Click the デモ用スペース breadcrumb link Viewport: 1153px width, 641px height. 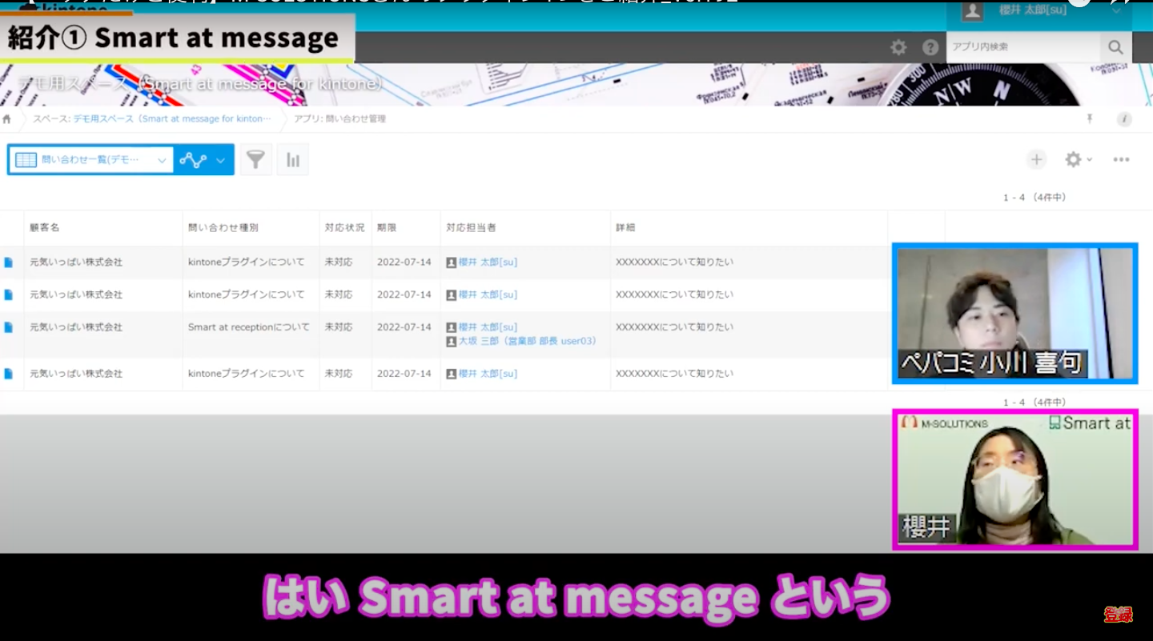pyautogui.click(x=171, y=119)
